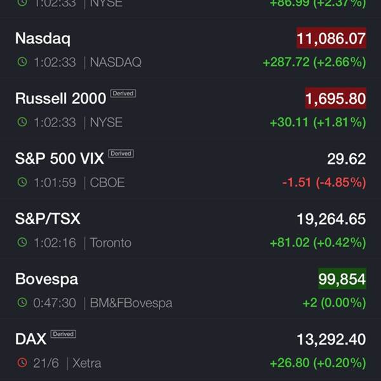The width and height of the screenshot is (381, 381).
Task: Click the Derived badge beside S&P 500 VIX
Action: pyautogui.click(x=121, y=154)
